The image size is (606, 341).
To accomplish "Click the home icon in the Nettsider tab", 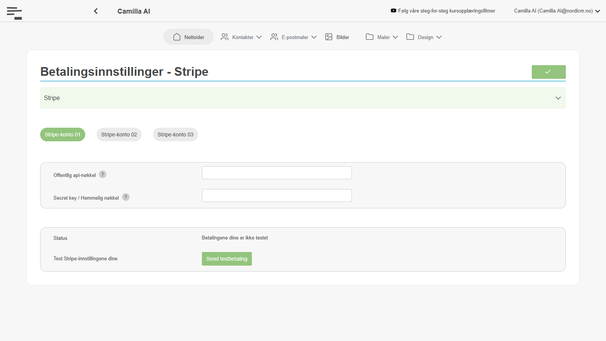I will point(177,37).
